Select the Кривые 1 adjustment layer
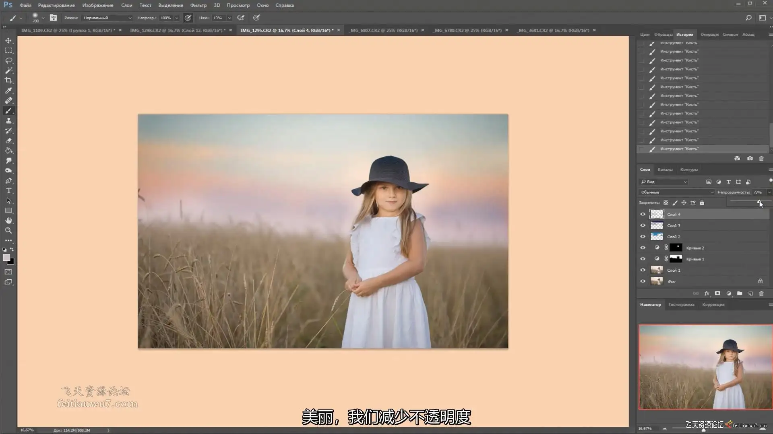The height and width of the screenshot is (434, 773). click(x=703, y=259)
